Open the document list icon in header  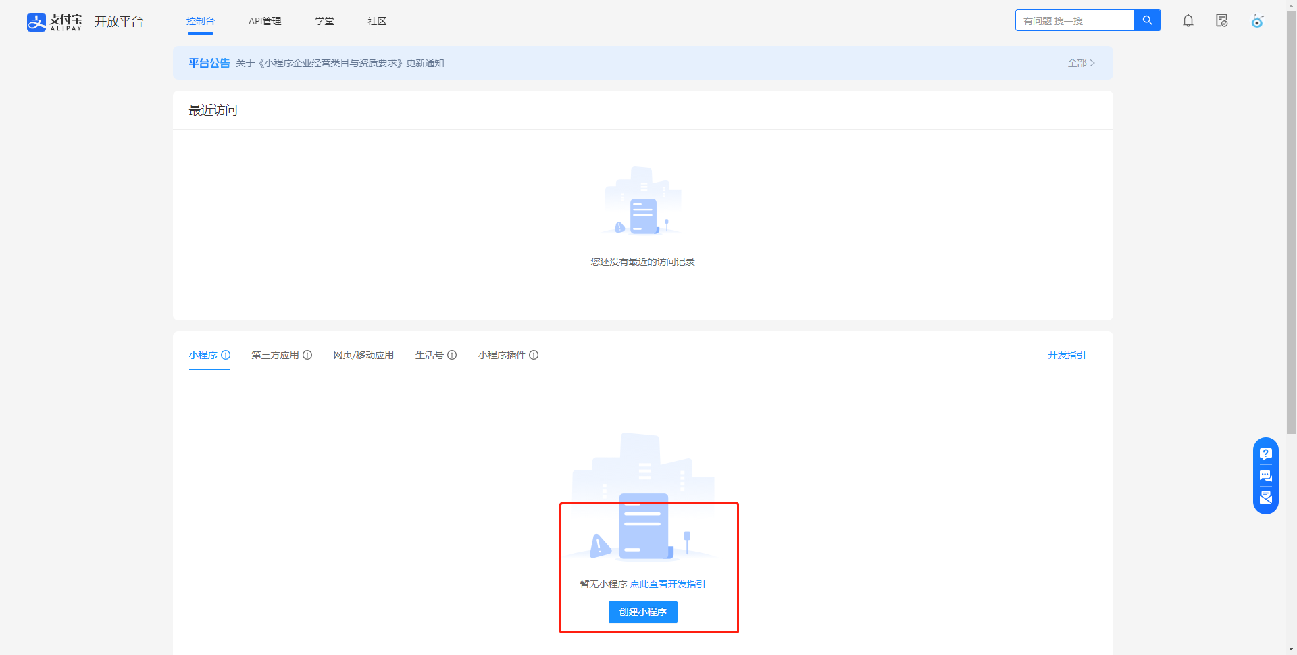[x=1221, y=21]
